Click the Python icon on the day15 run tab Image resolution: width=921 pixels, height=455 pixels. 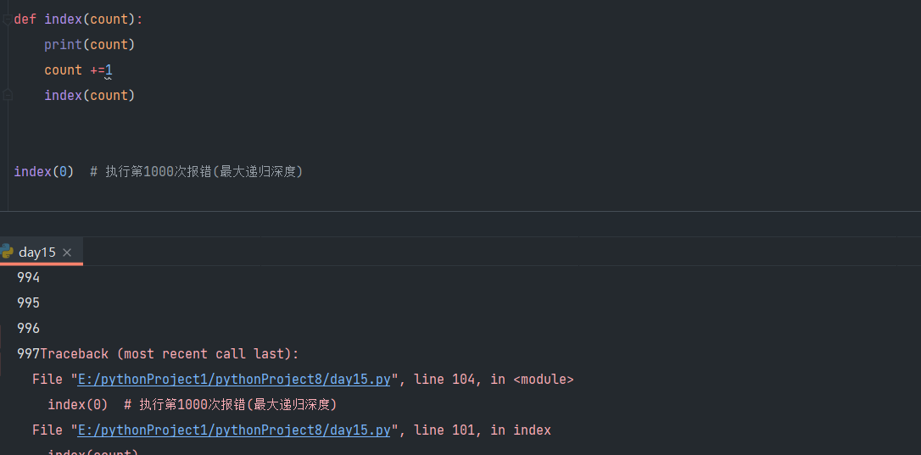point(7,252)
